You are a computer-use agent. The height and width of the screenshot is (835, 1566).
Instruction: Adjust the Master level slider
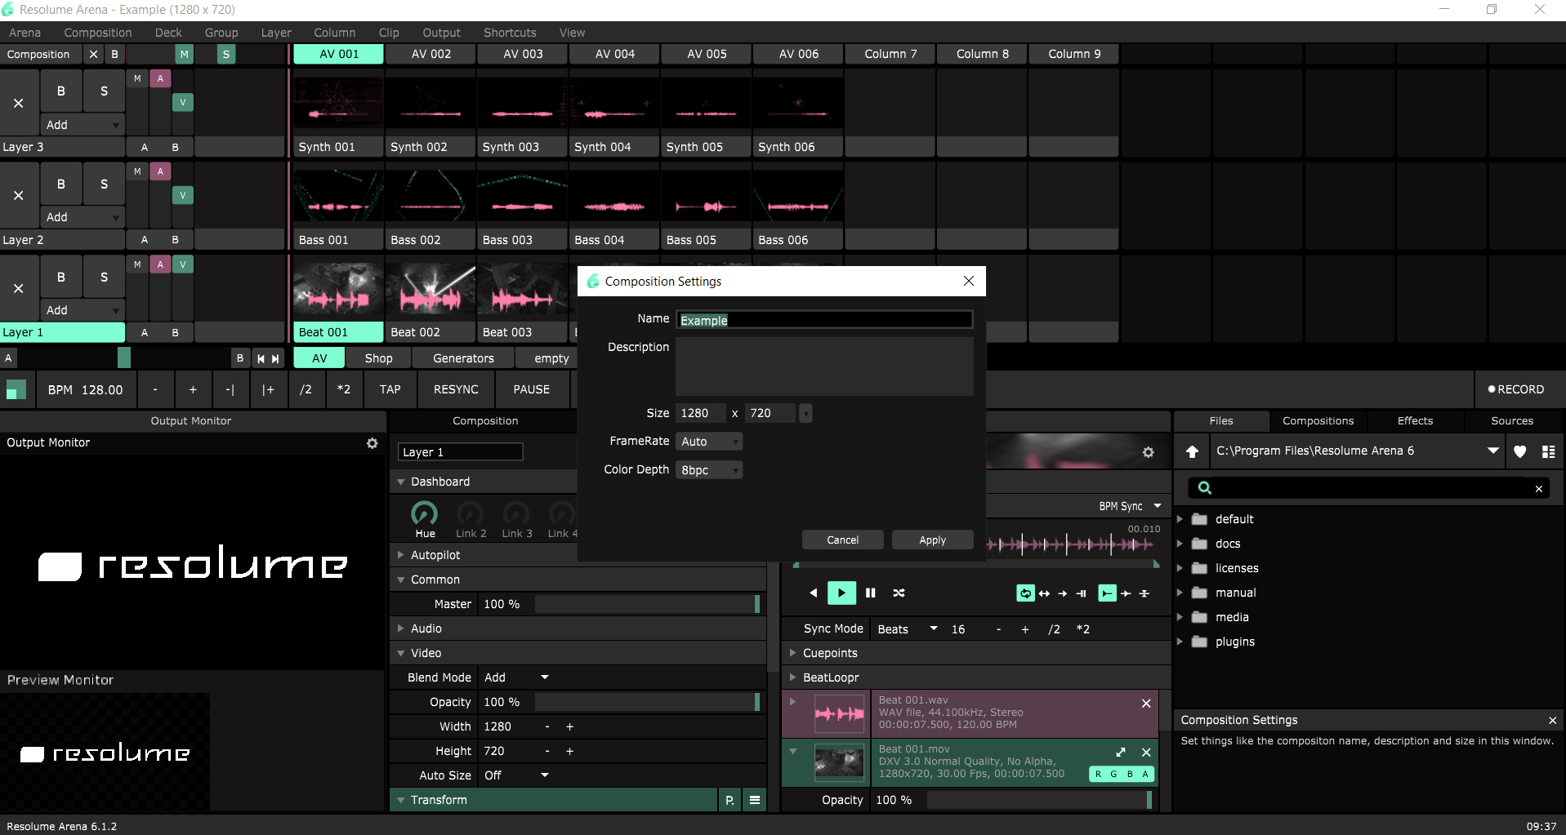point(647,604)
